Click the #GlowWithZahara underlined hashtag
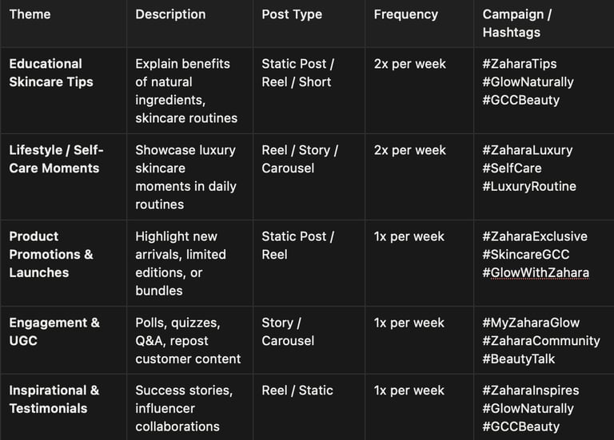 (x=536, y=272)
